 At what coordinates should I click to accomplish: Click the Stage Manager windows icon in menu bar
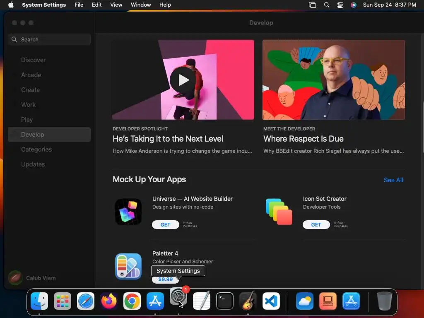click(312, 5)
